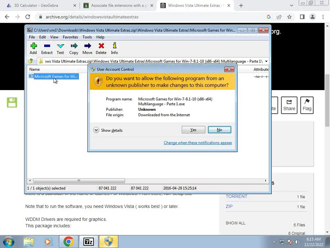Toggle Chrome side panel icon
The image size is (330, 248).
[x=302, y=17]
